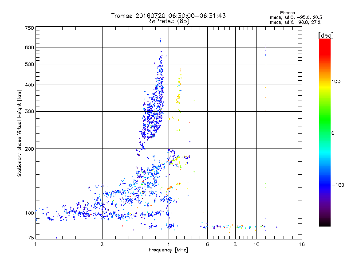The width and height of the screenshot is (355, 266).
Task: Click the y-axis label '75'
Action: 31,238
